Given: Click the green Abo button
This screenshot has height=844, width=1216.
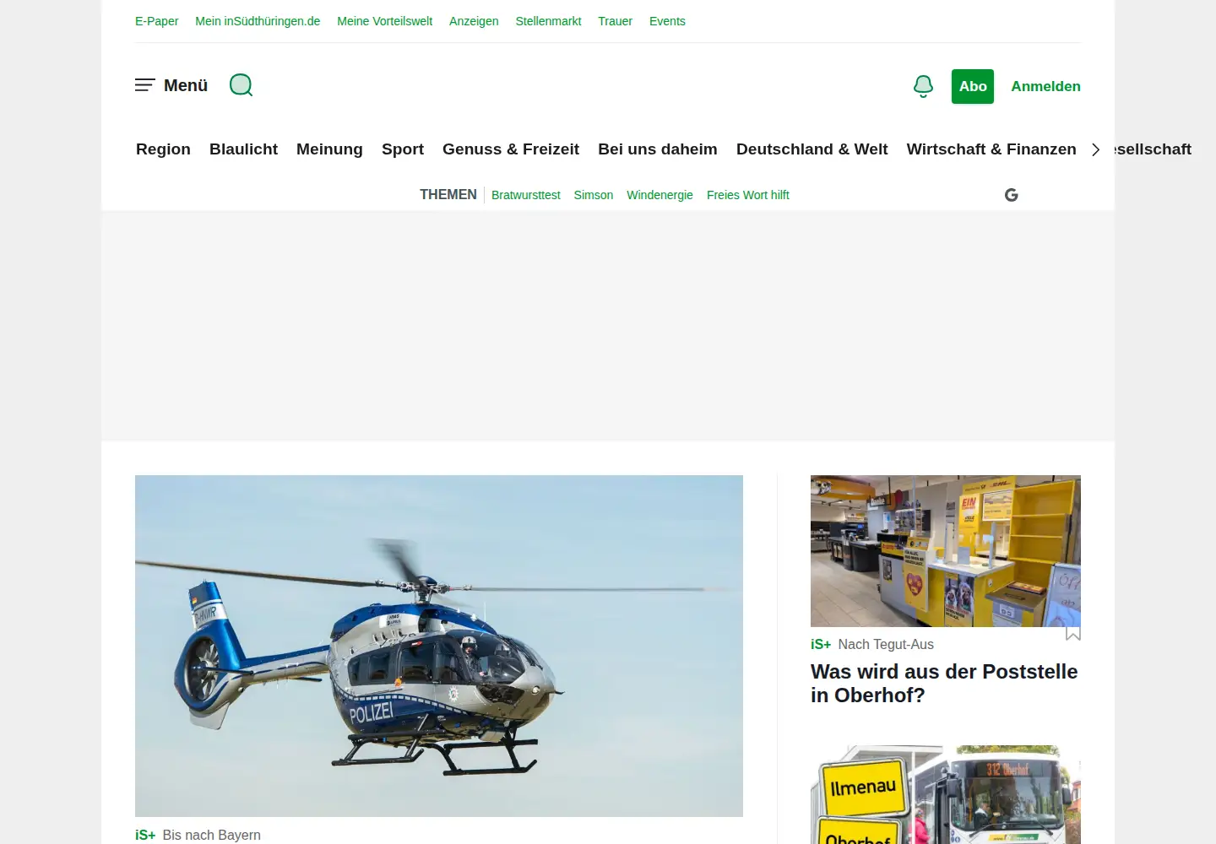Looking at the screenshot, I should click(973, 86).
